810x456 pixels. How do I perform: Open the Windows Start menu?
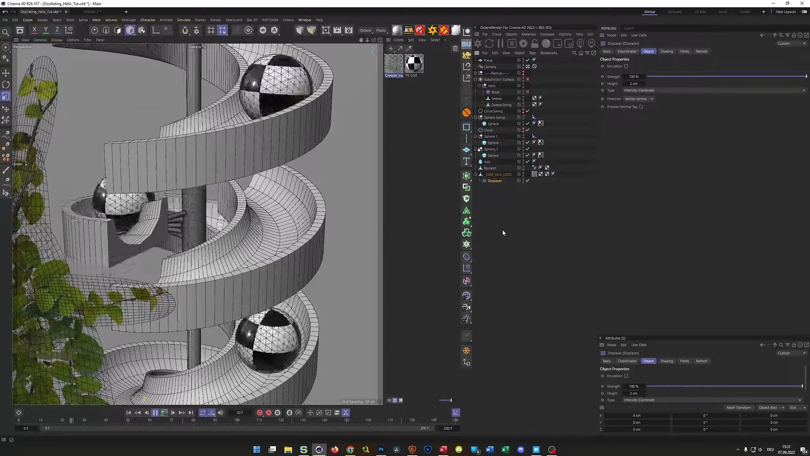256,450
